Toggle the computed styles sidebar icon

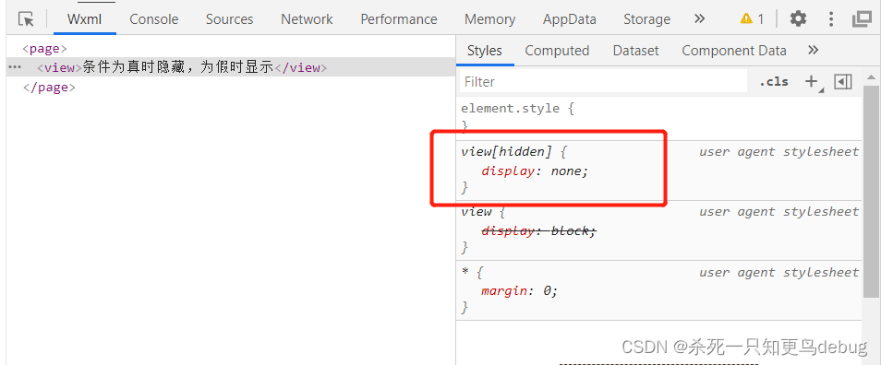tap(843, 82)
